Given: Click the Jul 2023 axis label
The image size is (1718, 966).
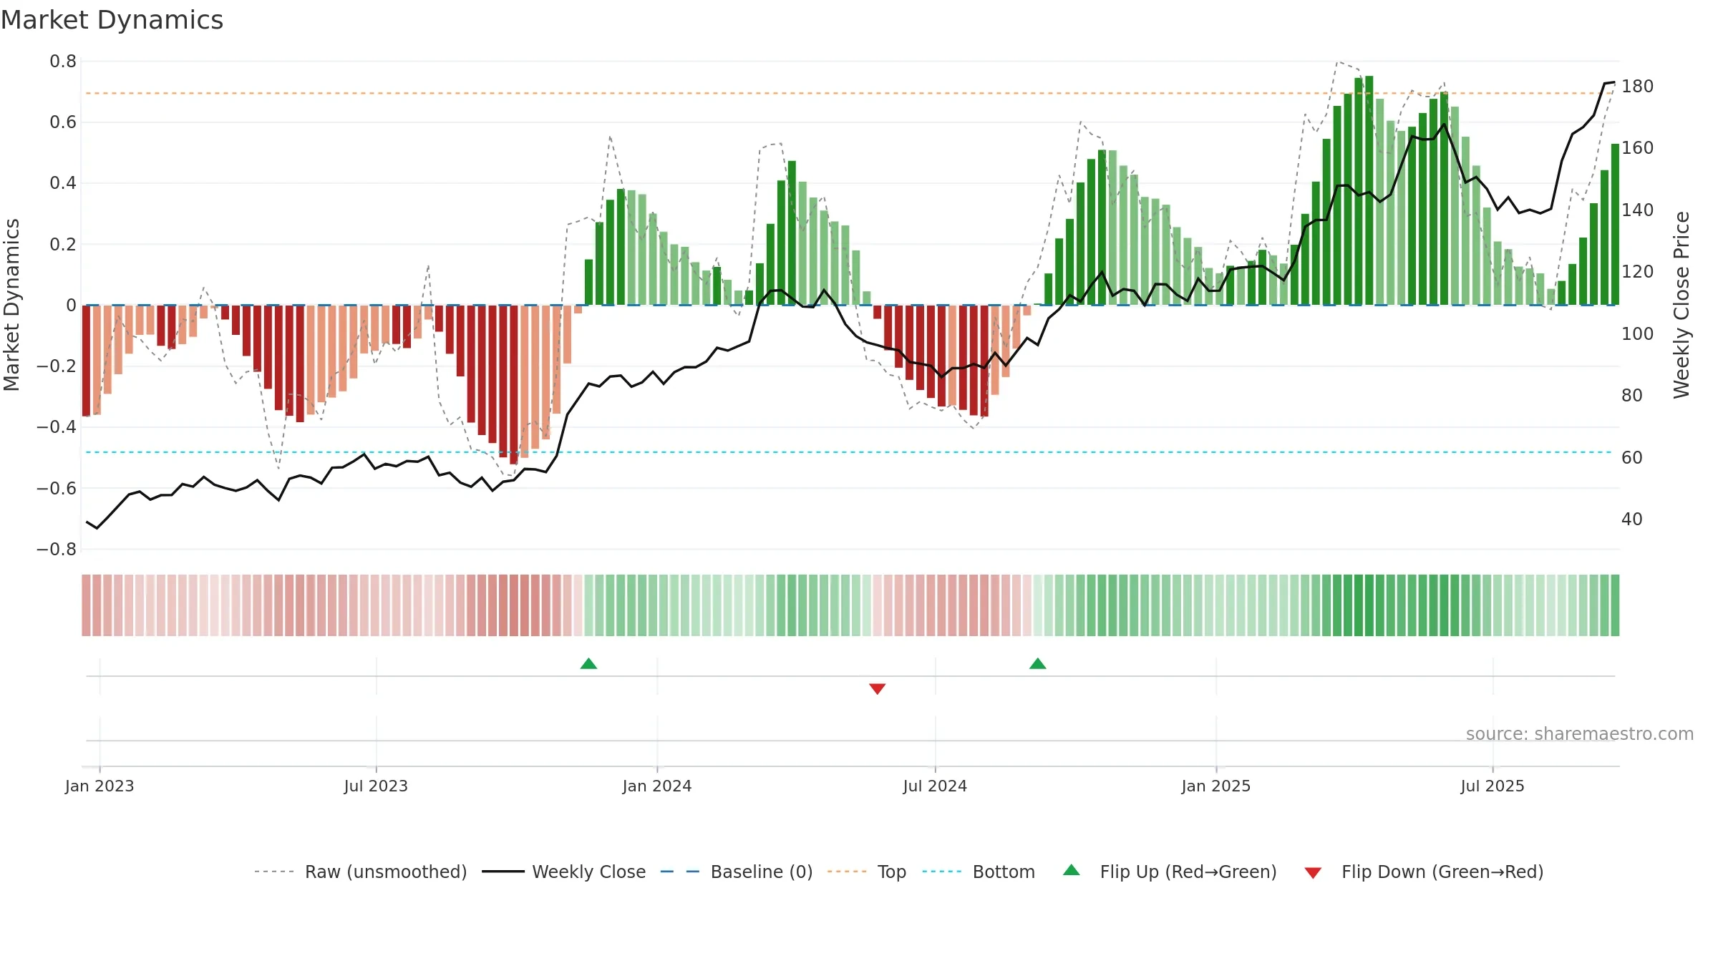Looking at the screenshot, I should [x=376, y=786].
